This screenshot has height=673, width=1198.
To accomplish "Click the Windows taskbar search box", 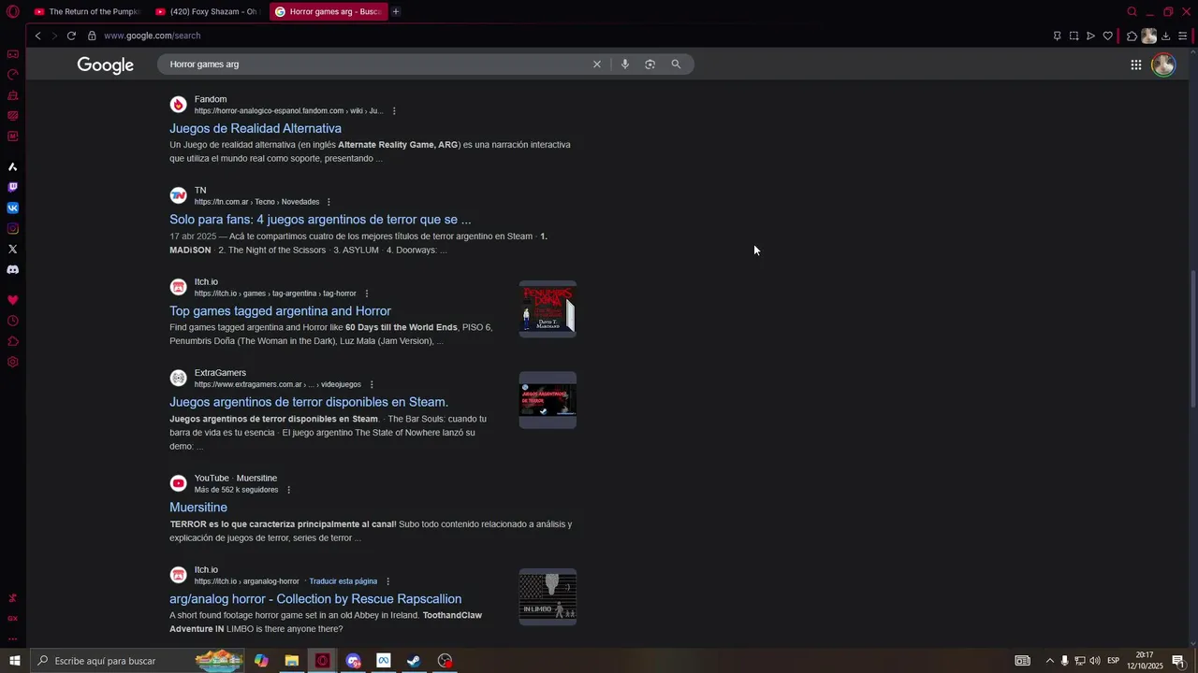I will [136, 661].
